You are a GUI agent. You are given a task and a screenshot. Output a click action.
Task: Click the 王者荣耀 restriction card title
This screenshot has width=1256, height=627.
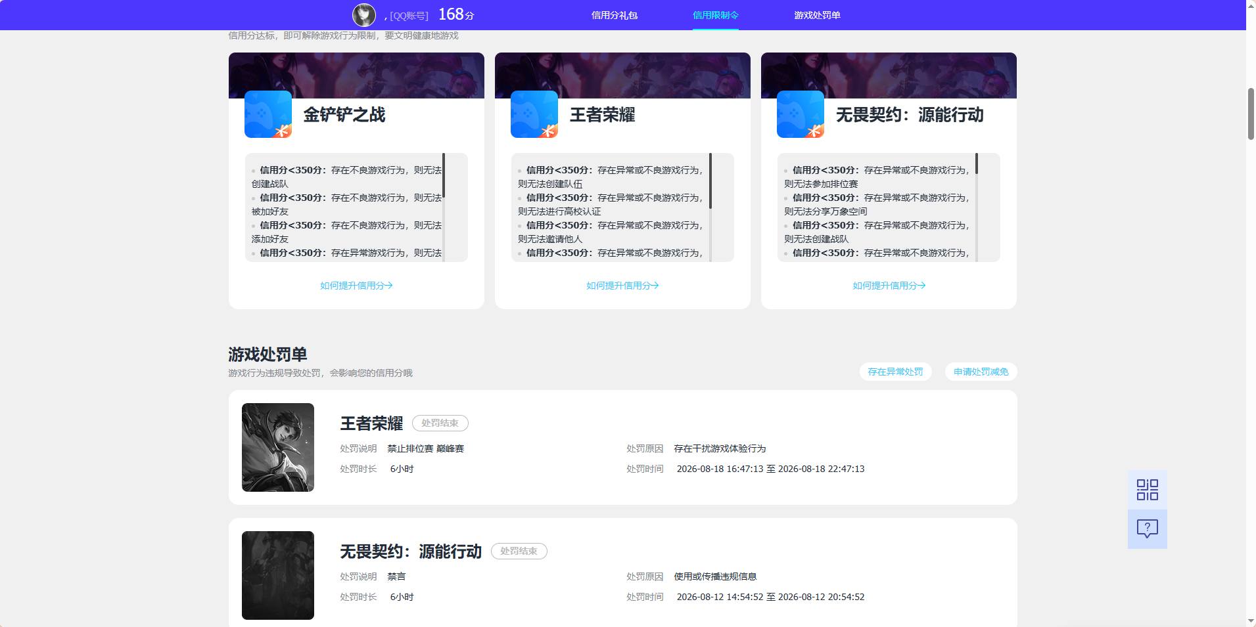[x=602, y=115]
